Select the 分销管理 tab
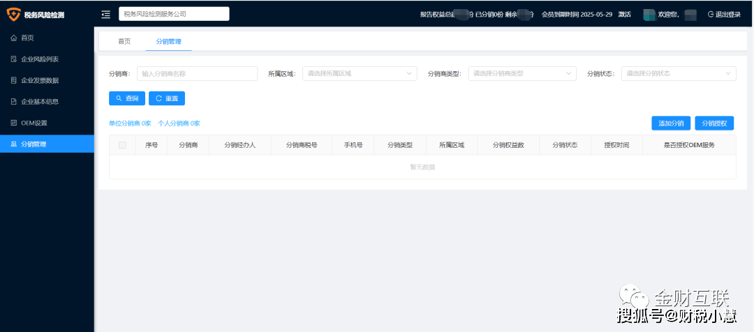This screenshot has width=754, height=332. point(168,41)
